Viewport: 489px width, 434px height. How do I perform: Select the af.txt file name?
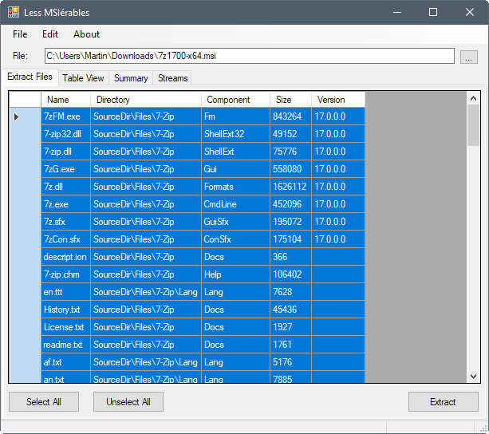[53, 362]
